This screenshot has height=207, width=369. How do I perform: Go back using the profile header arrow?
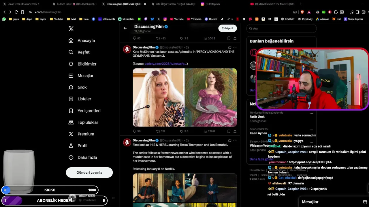pyautogui.click(x=125, y=28)
